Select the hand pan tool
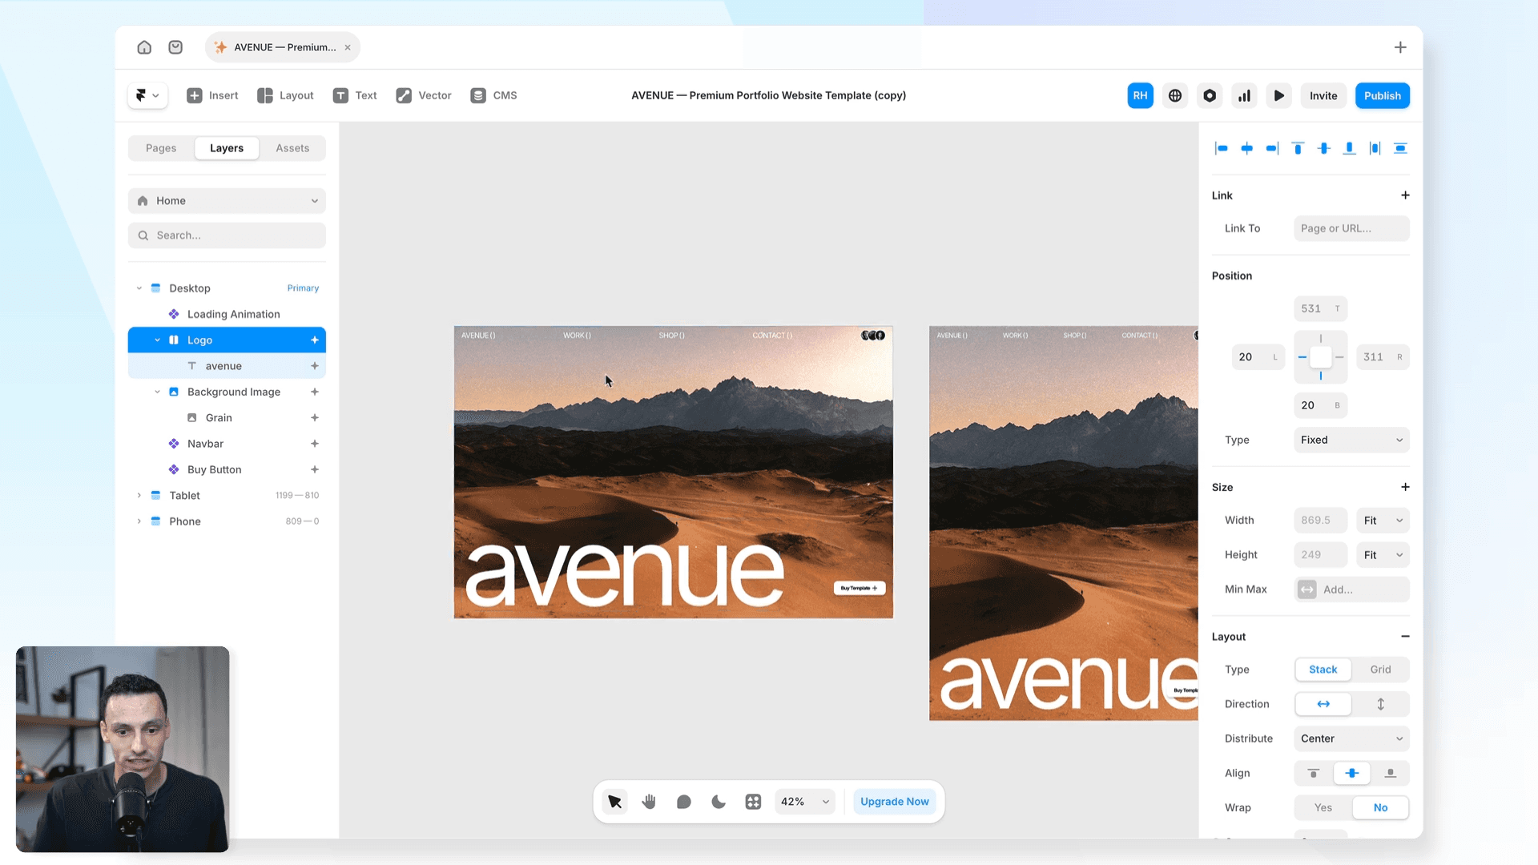 (649, 802)
